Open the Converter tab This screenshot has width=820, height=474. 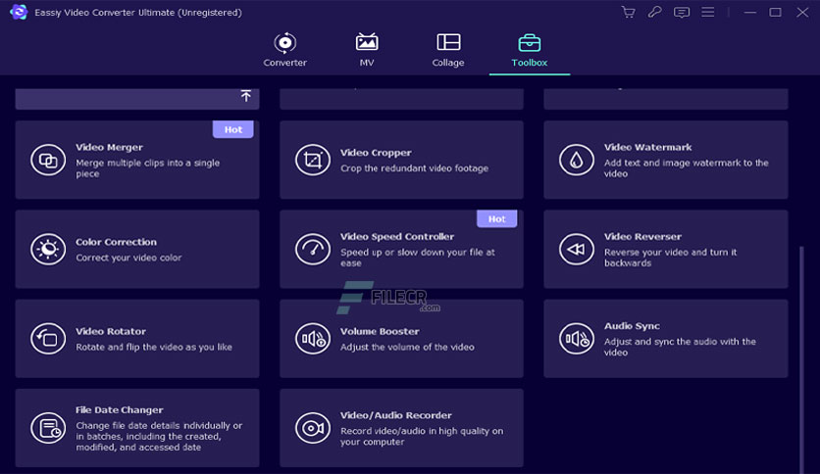(285, 50)
